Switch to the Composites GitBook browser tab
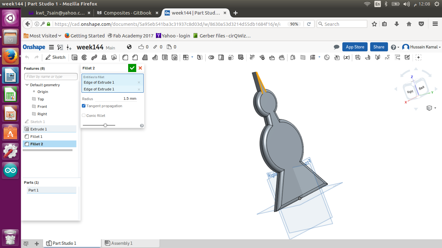The width and height of the screenshot is (442, 248). click(127, 13)
